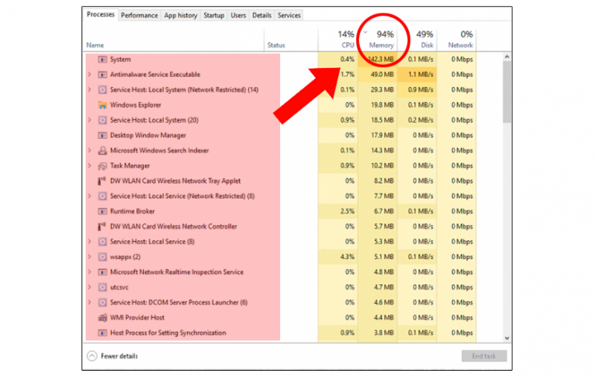Viewport: 596px width, 379px height.
Task: Click the 19.8 MB Windows Explorer memory value
Action: click(x=382, y=105)
